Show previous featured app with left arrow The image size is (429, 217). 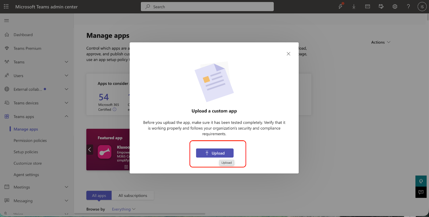tap(90, 149)
